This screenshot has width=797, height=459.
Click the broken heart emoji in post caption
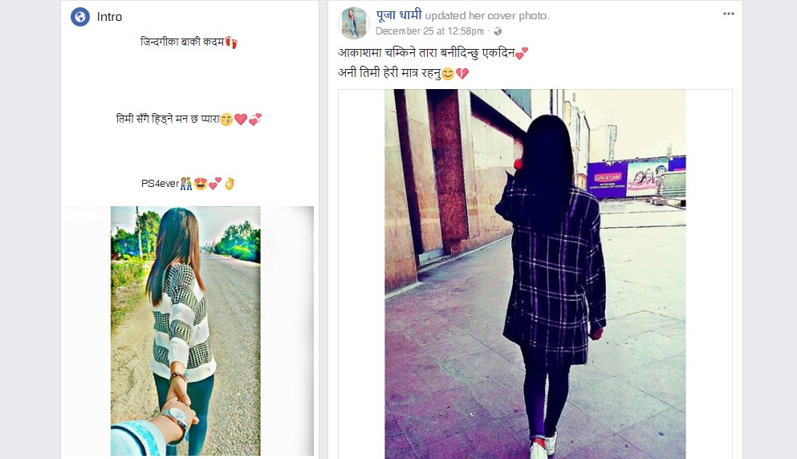(x=462, y=74)
